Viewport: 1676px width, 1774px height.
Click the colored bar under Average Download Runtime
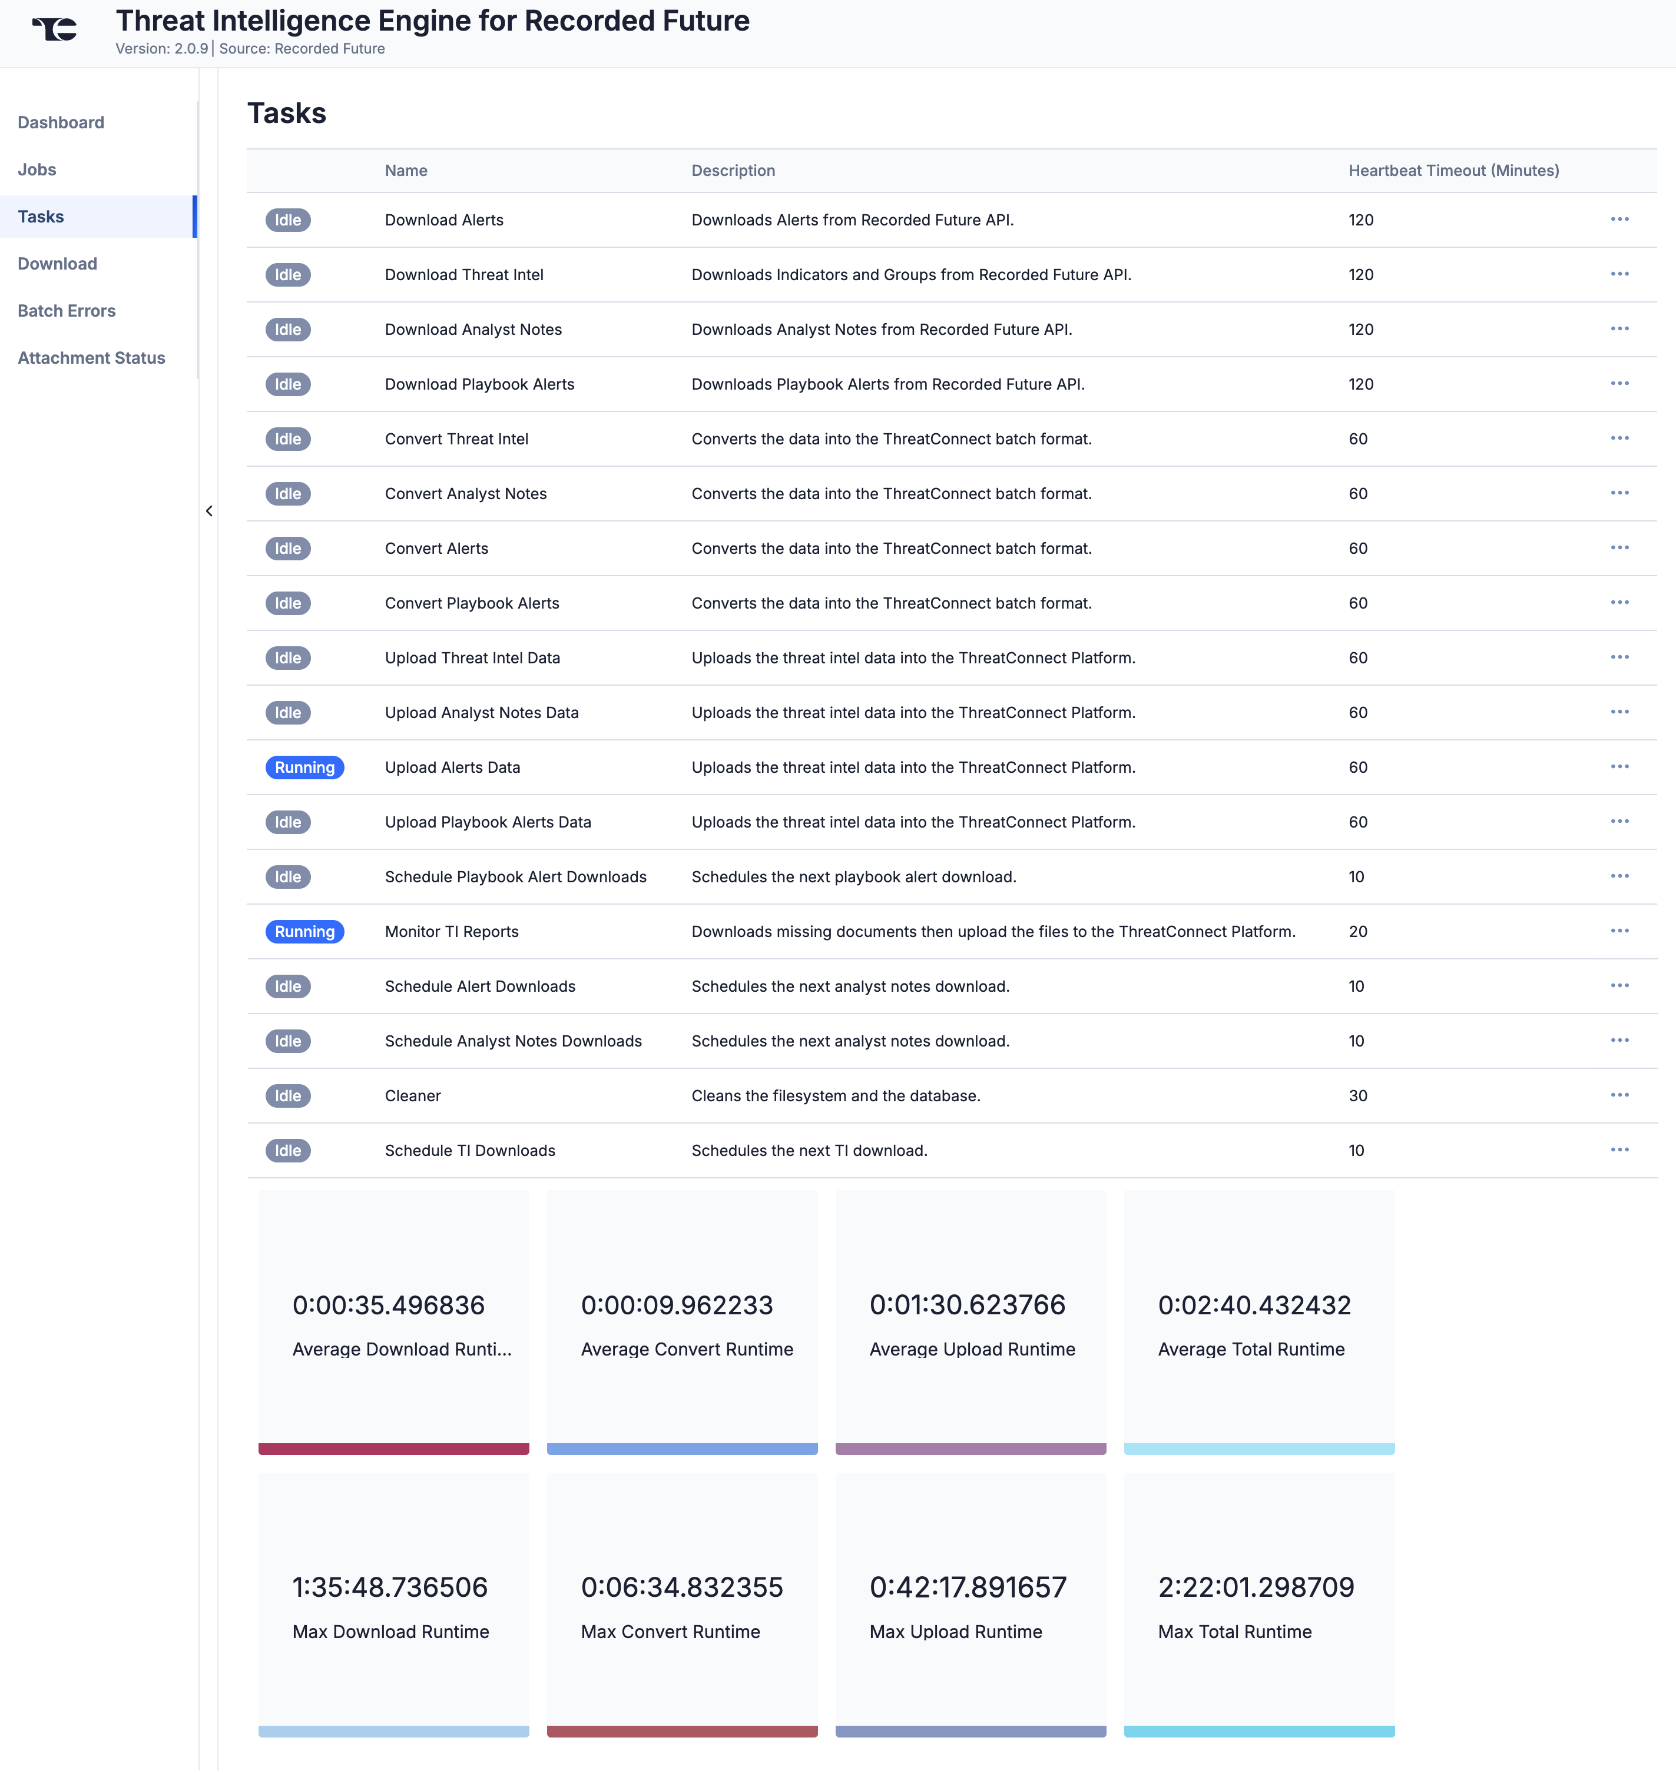point(393,1448)
